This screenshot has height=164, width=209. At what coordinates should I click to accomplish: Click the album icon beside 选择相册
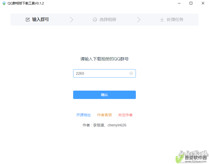pyautogui.click(x=95, y=20)
